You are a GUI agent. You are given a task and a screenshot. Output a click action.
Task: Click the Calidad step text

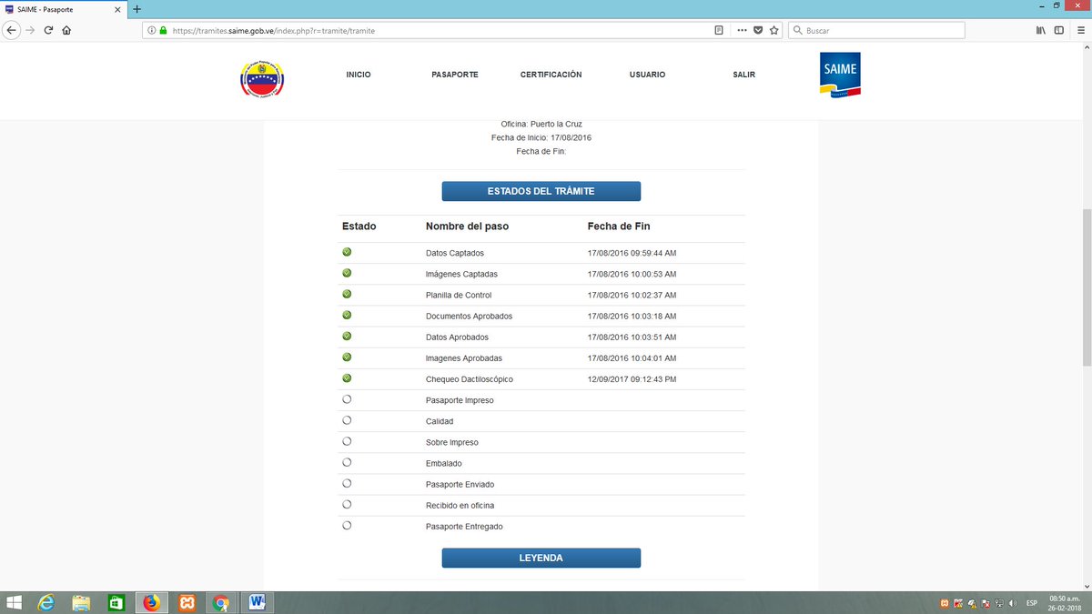coord(439,421)
